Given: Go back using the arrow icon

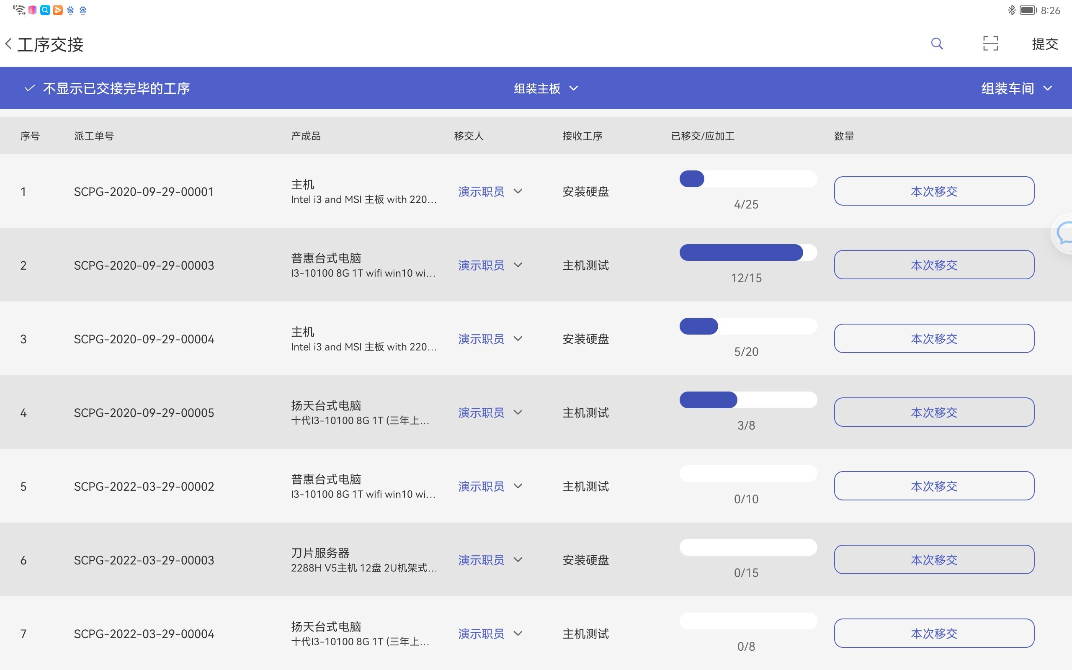Looking at the screenshot, I should 8,44.
